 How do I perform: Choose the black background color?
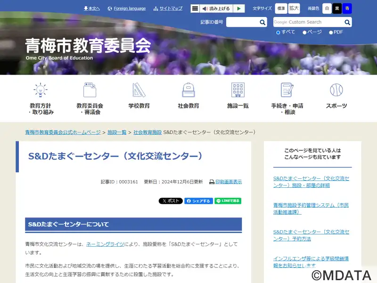click(x=337, y=8)
